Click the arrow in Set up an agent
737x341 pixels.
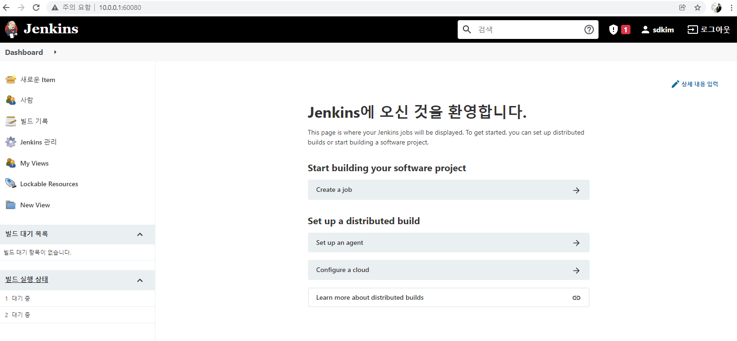[x=576, y=242]
